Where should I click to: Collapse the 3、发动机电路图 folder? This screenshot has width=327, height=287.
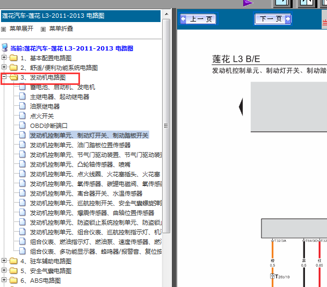[x=4, y=77]
